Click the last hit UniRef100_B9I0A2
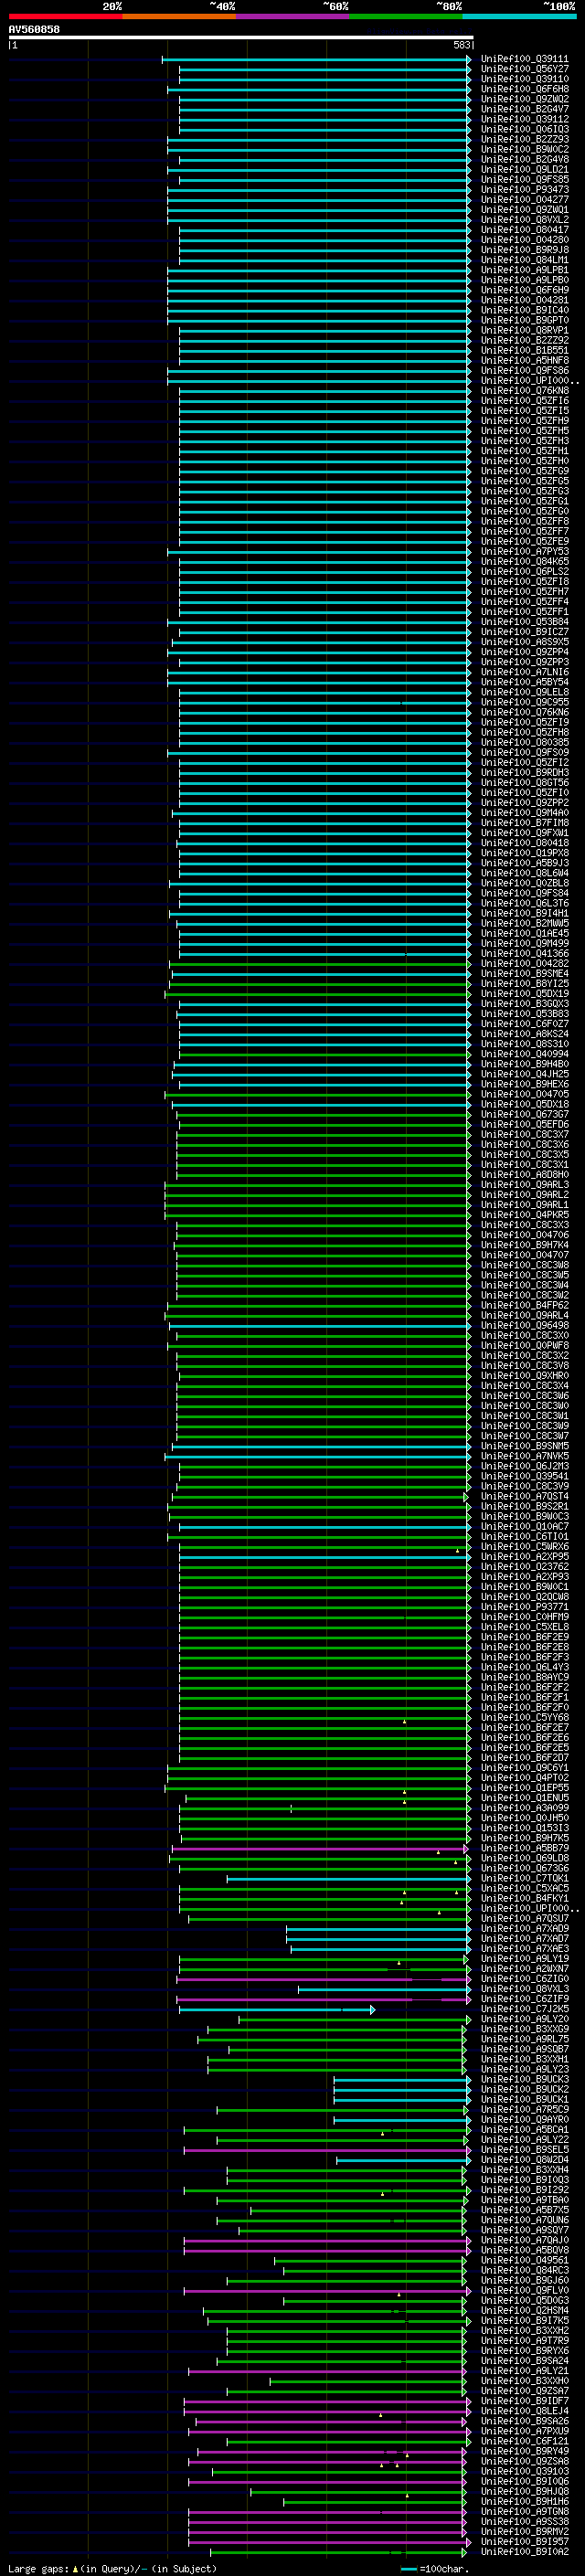The height and width of the screenshot is (2576, 585). point(524,2551)
